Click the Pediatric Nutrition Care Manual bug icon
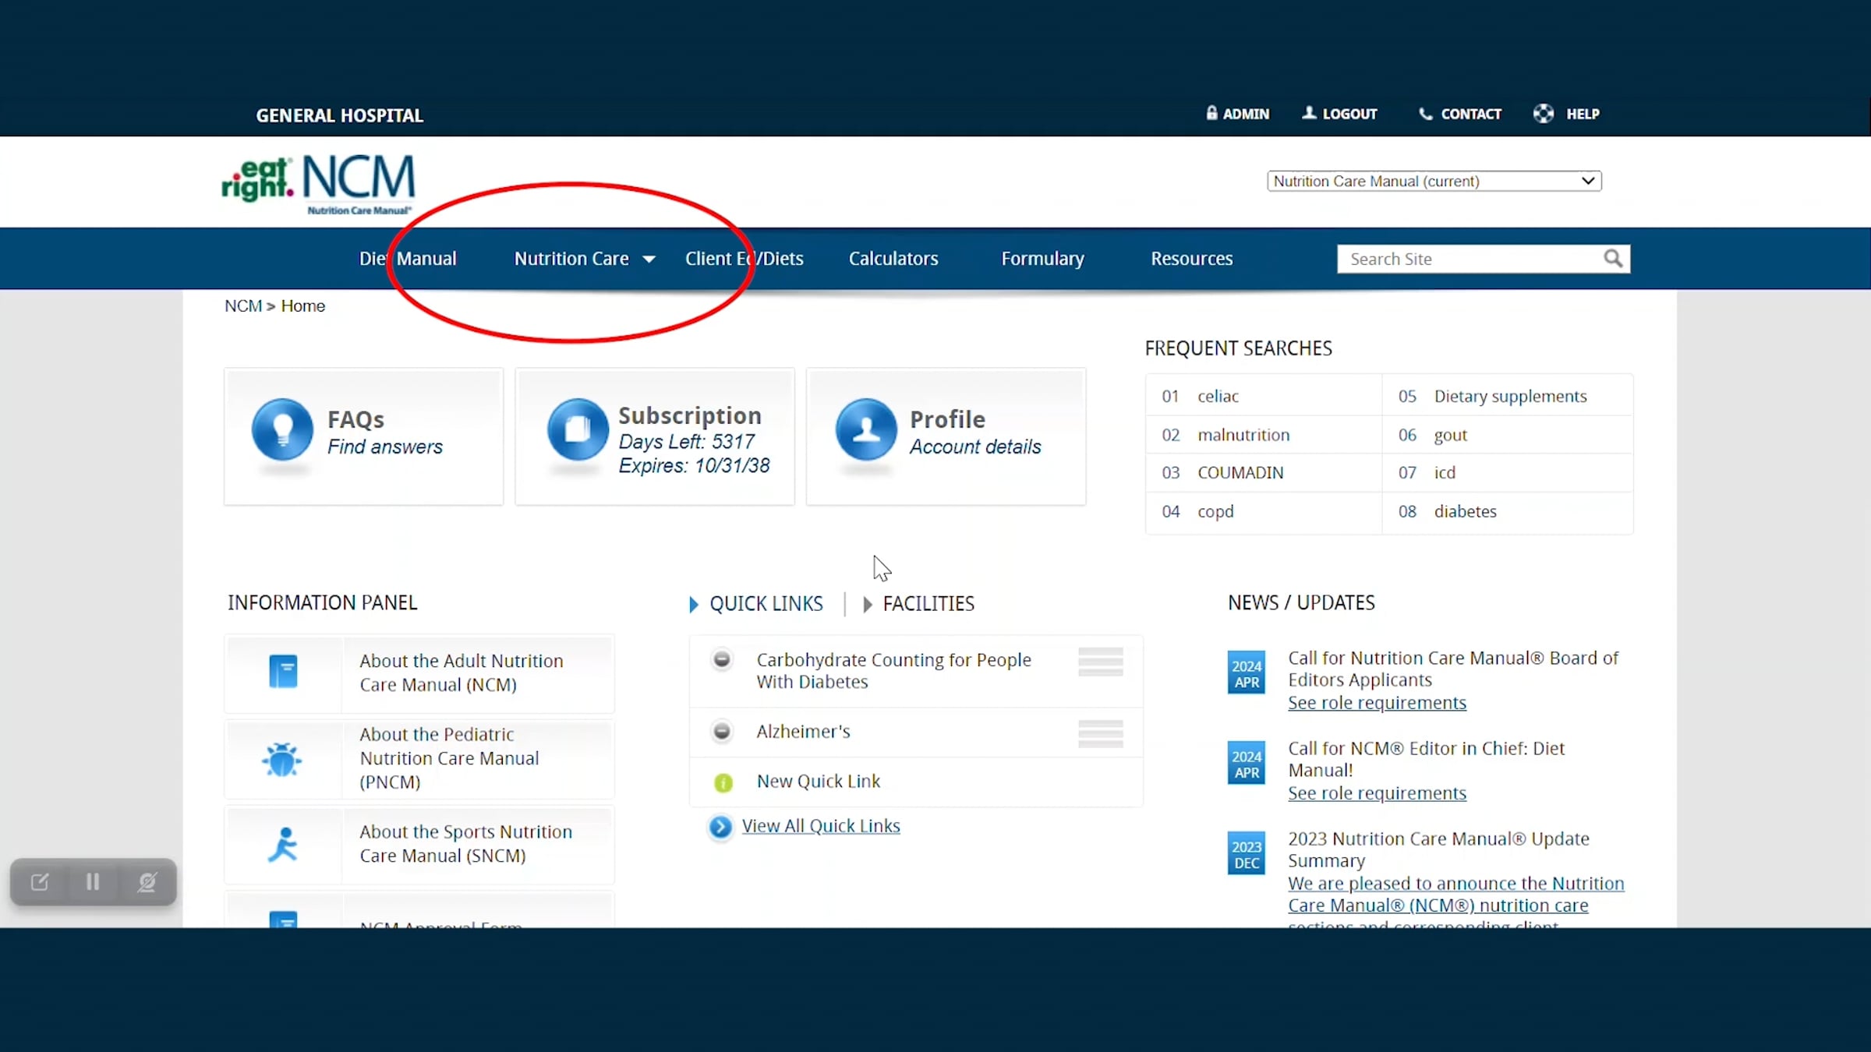The image size is (1871, 1052). click(x=282, y=759)
